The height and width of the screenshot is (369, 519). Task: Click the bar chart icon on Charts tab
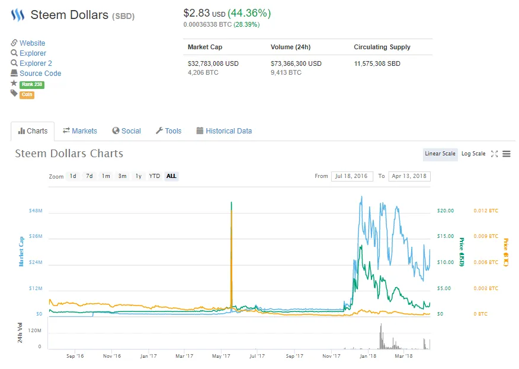pos(21,131)
